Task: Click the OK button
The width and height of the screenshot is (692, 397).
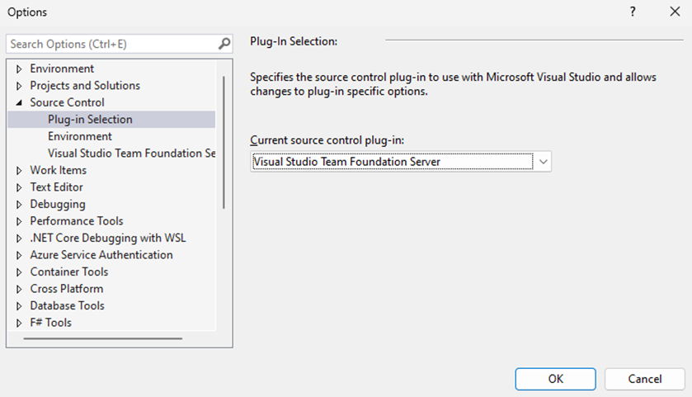Action: (555, 379)
